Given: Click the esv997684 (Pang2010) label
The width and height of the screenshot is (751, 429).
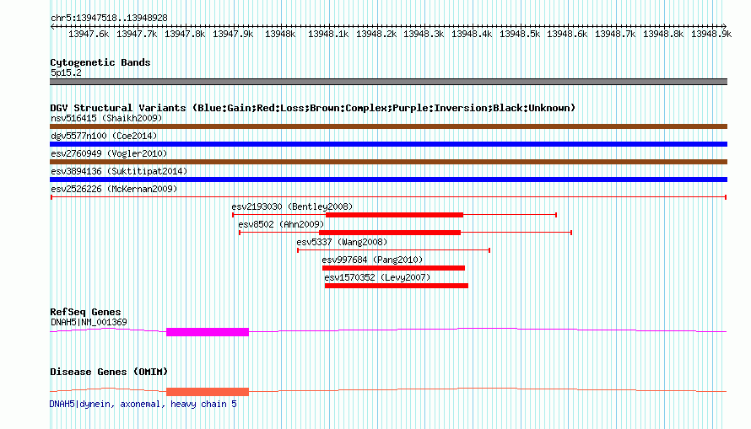Looking at the screenshot, I should pyautogui.click(x=372, y=260).
